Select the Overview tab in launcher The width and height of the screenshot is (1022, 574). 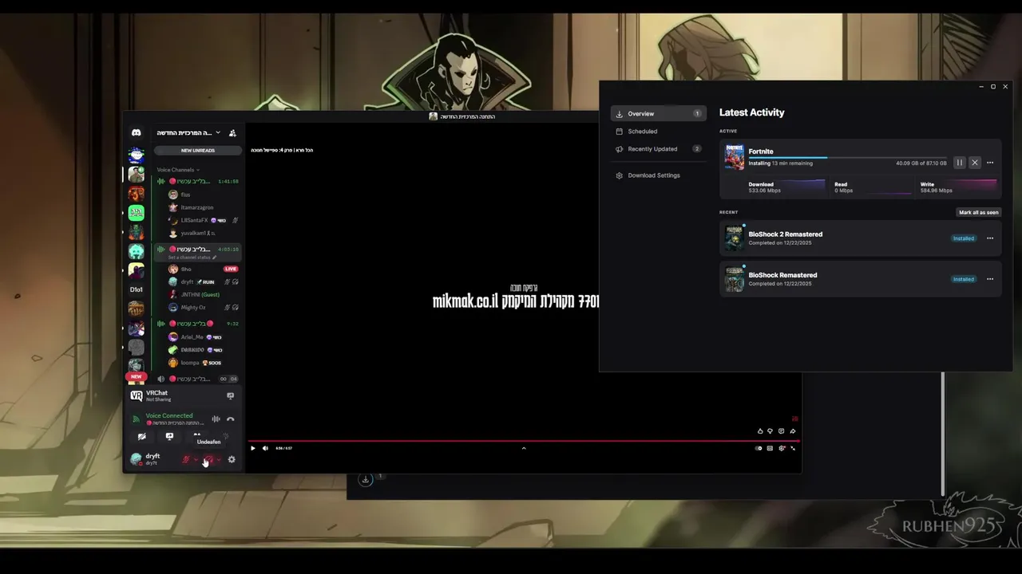coord(658,114)
